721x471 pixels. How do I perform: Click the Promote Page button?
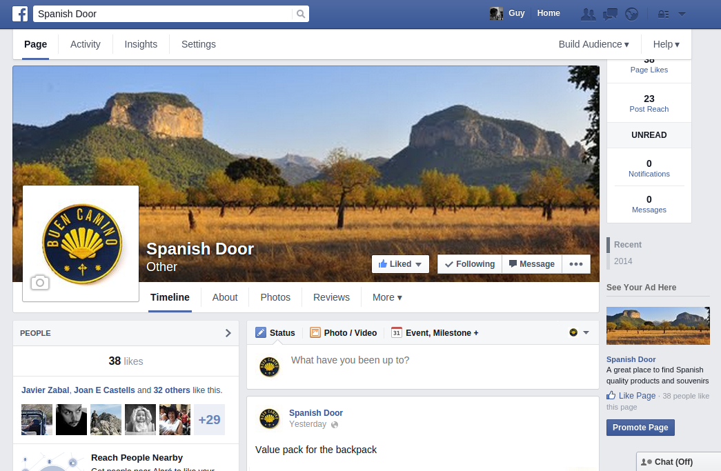pyautogui.click(x=640, y=428)
